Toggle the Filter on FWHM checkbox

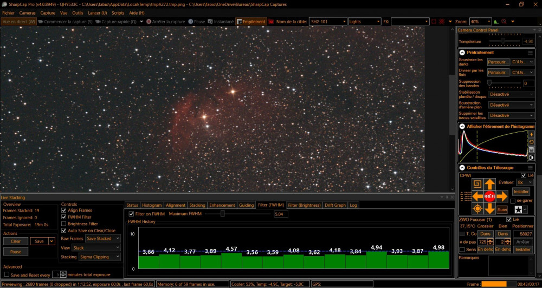coord(131,214)
